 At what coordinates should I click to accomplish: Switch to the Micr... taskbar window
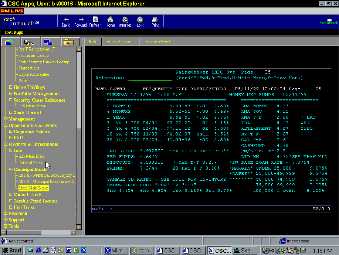[x=116, y=251]
